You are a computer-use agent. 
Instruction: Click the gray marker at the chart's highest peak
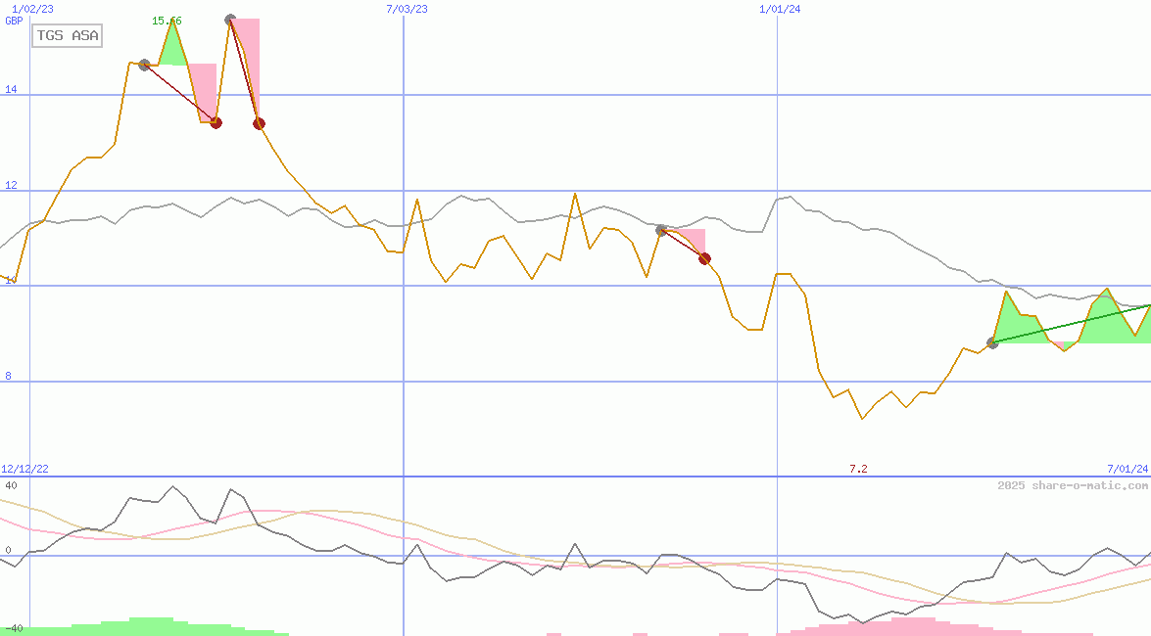click(x=230, y=20)
